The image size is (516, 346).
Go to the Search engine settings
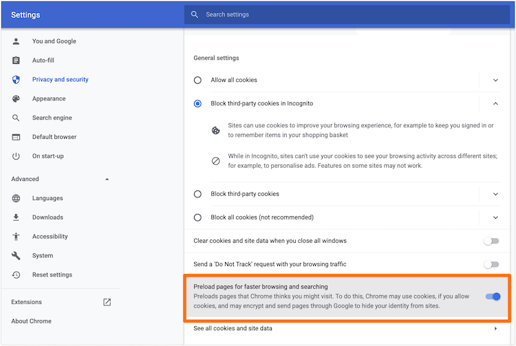pyautogui.click(x=52, y=118)
